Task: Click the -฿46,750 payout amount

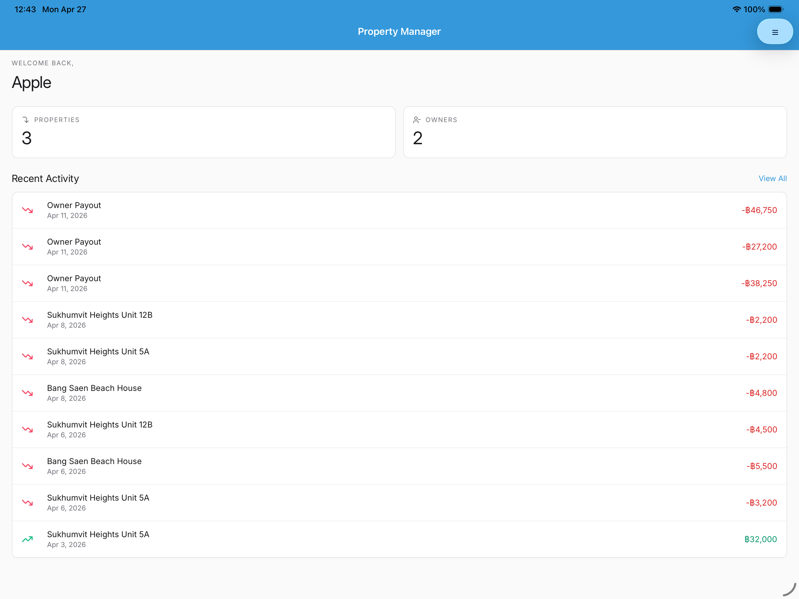Action: coord(759,210)
